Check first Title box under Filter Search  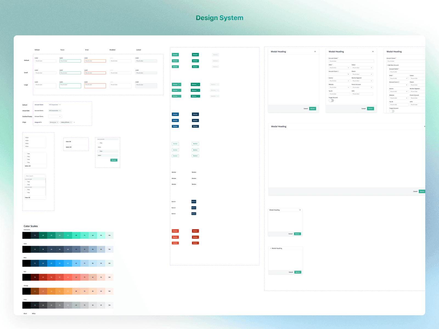point(26,182)
